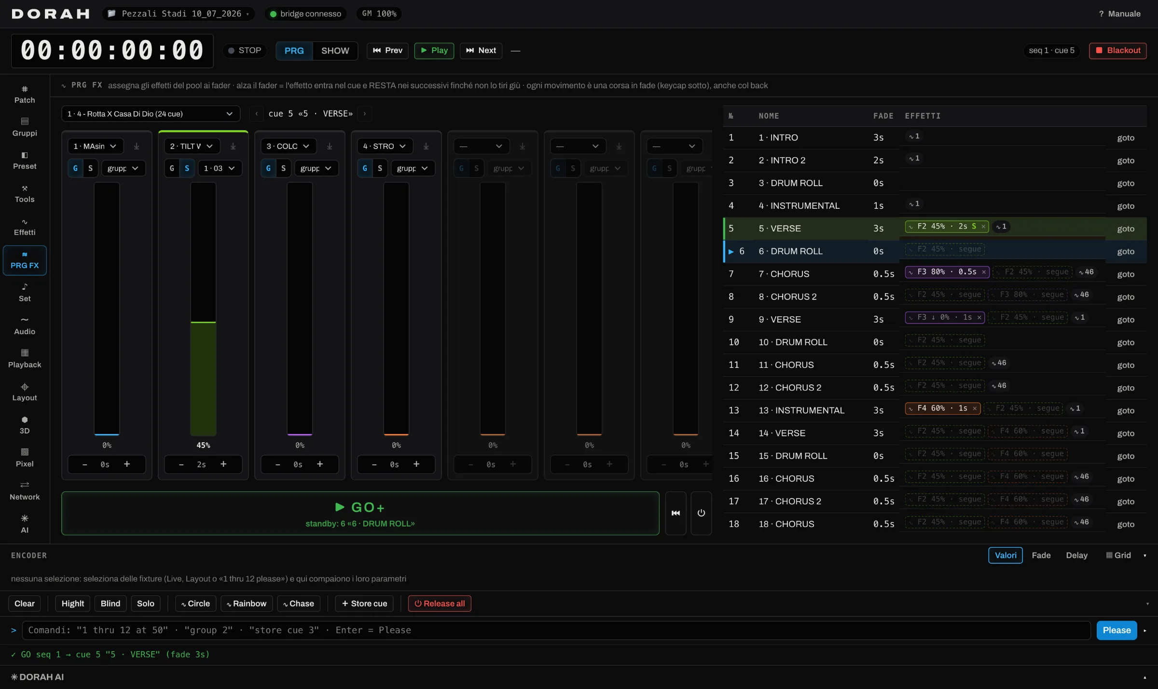Click the command line input field
Image resolution: width=1158 pixels, height=689 pixels.
tap(556, 630)
